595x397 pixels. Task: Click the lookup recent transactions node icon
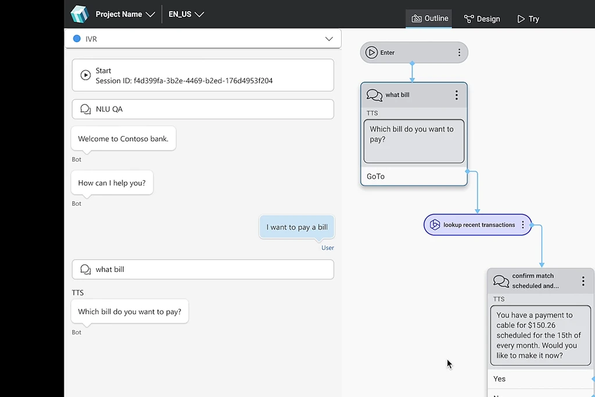435,225
